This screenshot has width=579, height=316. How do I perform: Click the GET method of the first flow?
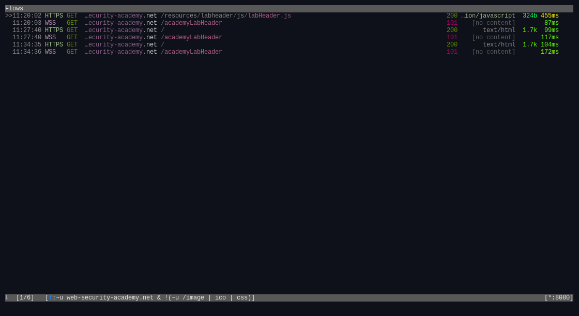(72, 16)
